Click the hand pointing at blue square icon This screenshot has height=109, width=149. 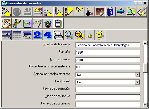coord(6,12)
